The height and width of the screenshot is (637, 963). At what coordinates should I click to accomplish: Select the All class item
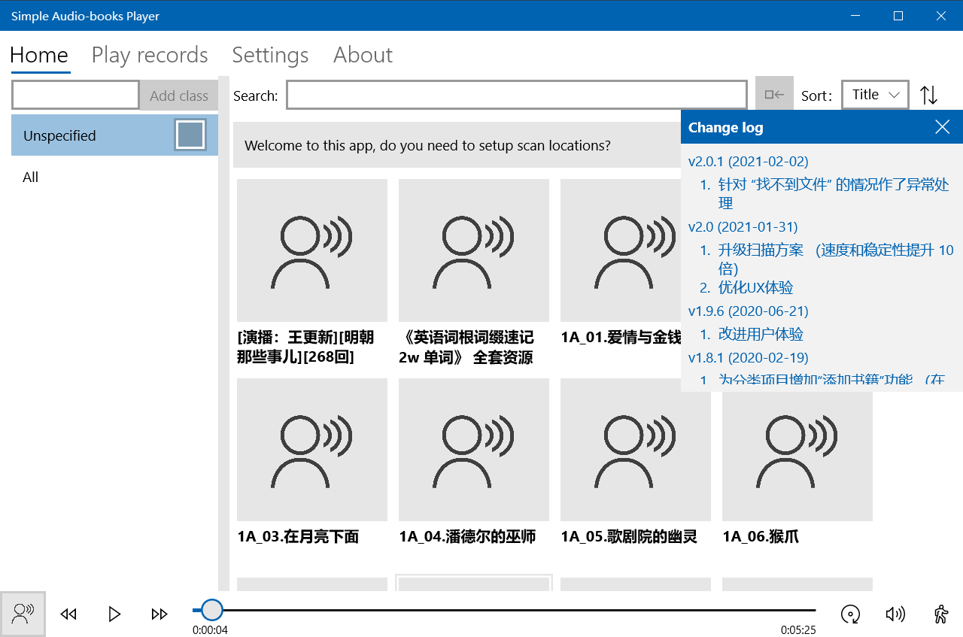tap(114, 177)
